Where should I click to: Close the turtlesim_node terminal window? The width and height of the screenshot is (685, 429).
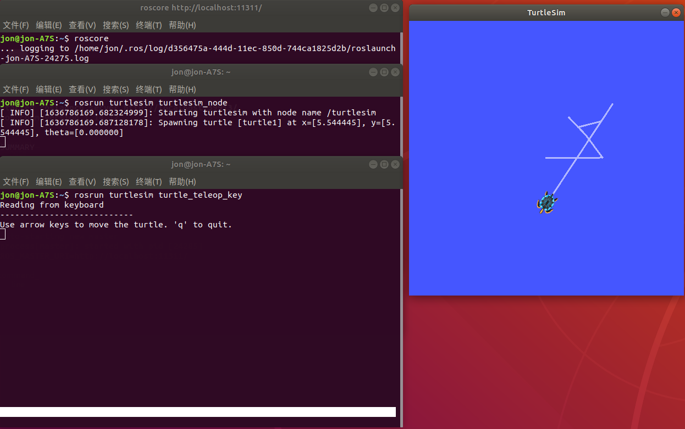tap(395, 72)
